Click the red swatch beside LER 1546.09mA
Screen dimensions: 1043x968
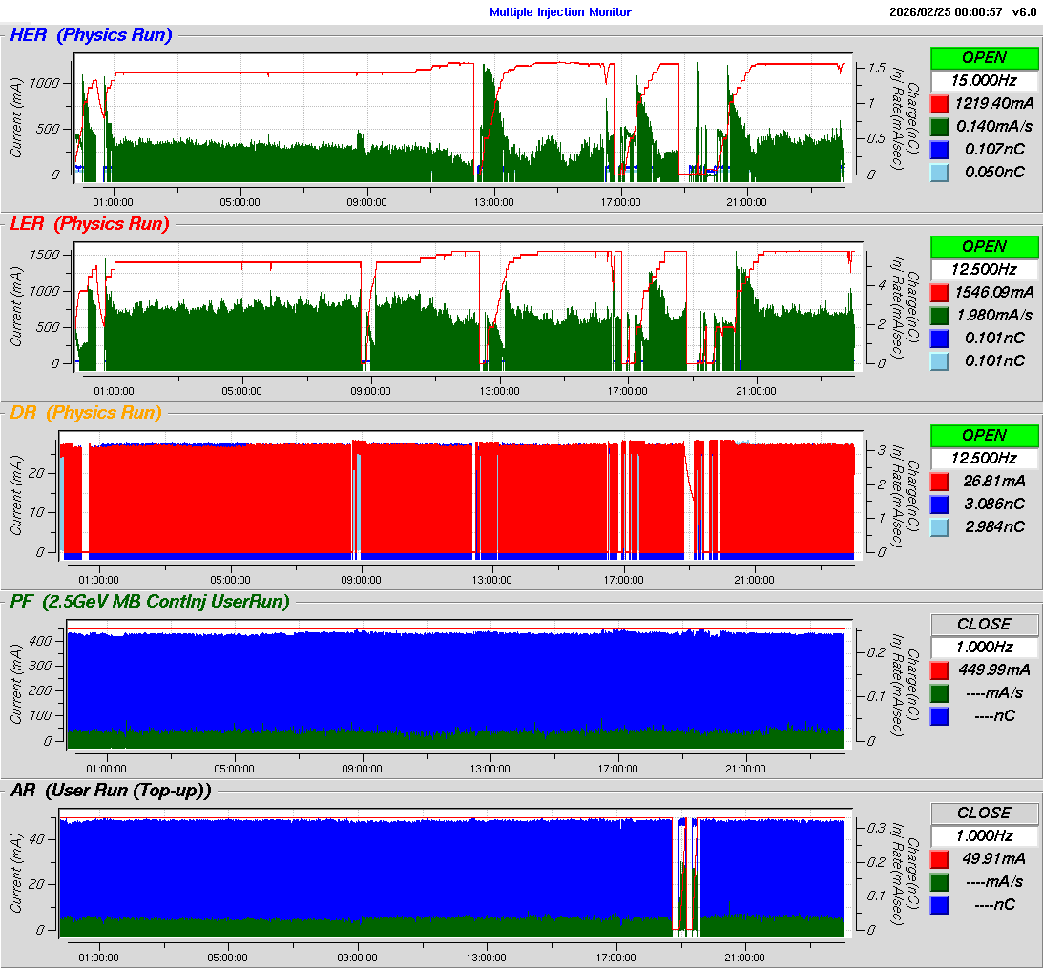pos(940,292)
